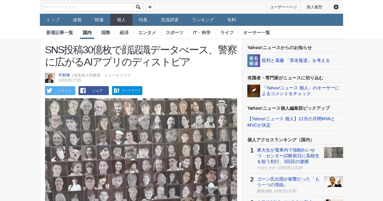Click the plus icon beside search
This screenshot has width=383, height=201.
[150, 7]
